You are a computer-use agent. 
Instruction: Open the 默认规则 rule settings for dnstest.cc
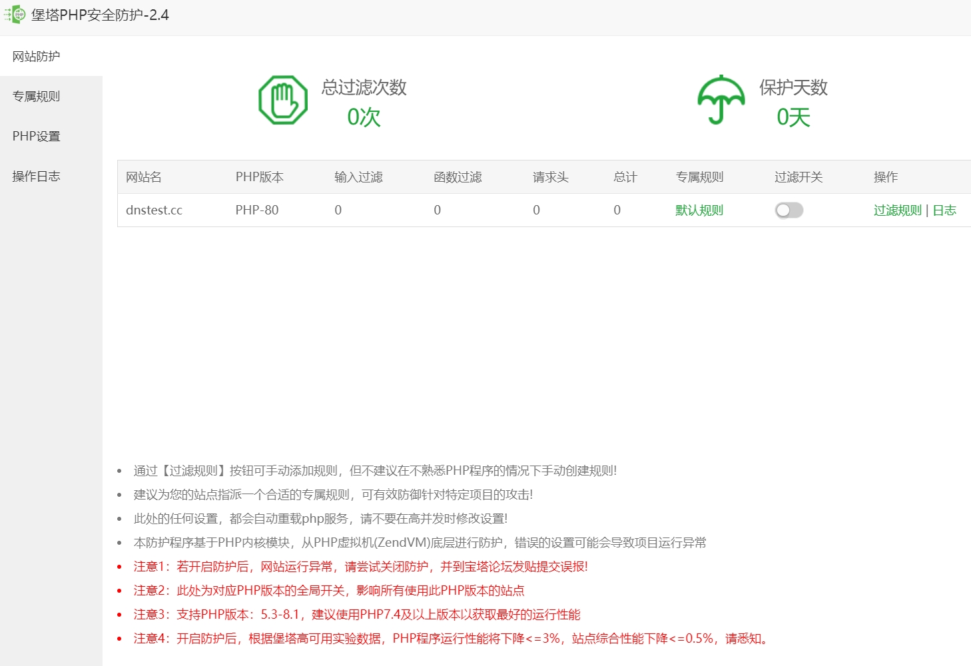point(698,210)
